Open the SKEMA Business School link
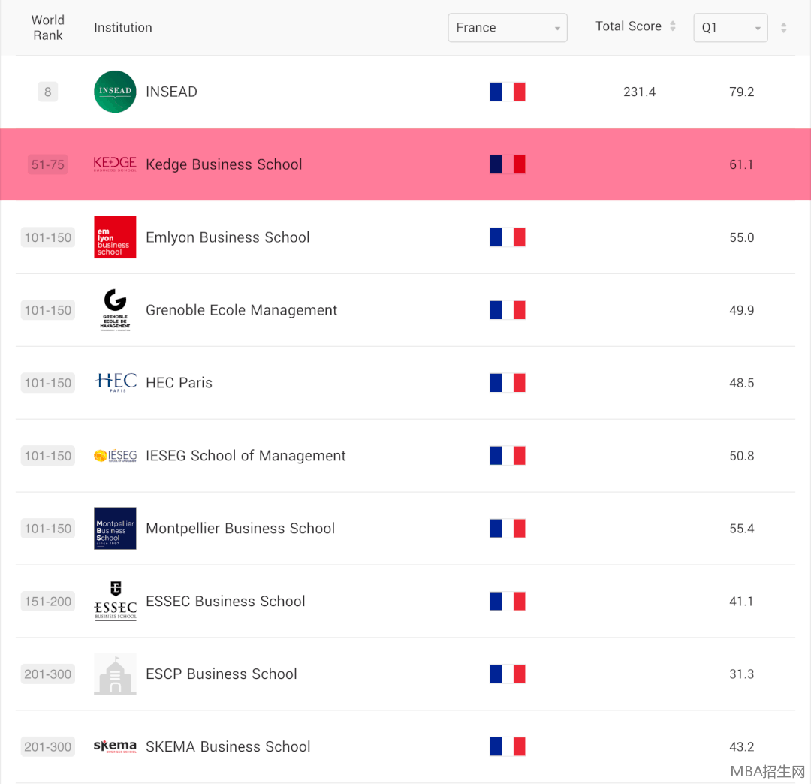 (x=228, y=746)
